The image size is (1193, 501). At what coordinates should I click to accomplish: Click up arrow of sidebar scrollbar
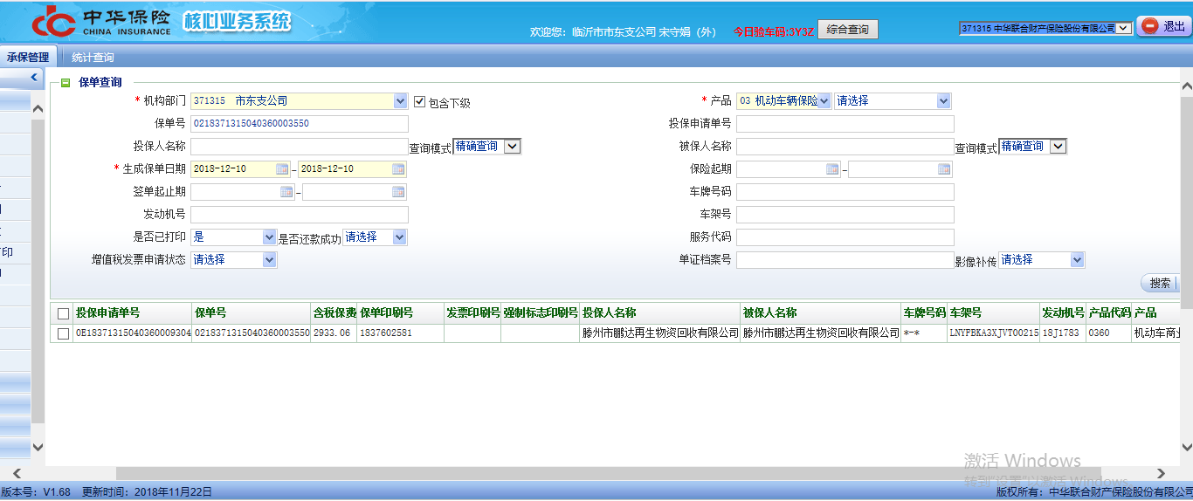(38, 110)
